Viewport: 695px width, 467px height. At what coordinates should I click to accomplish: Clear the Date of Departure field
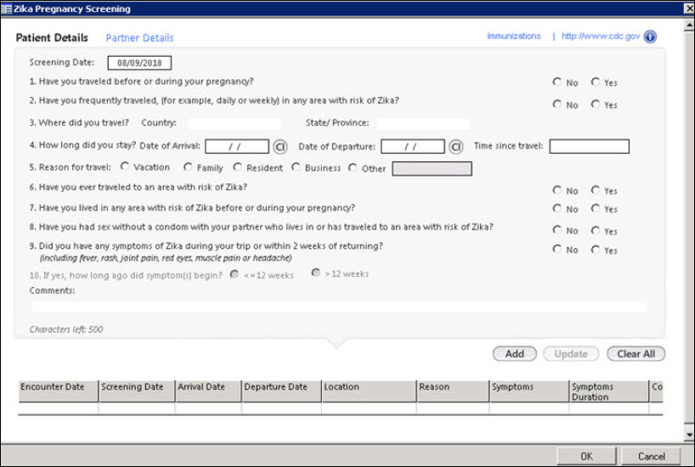click(456, 147)
